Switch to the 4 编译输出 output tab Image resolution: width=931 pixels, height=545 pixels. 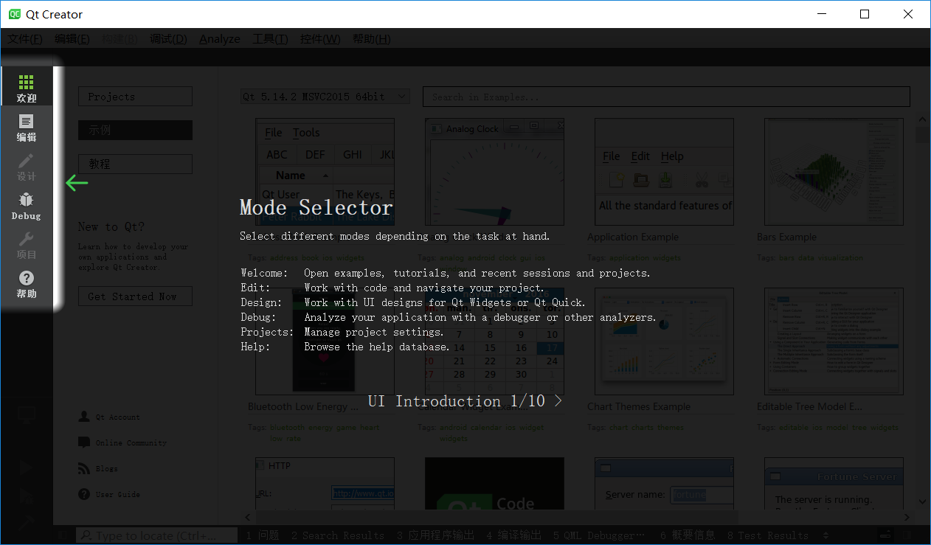[513, 535]
